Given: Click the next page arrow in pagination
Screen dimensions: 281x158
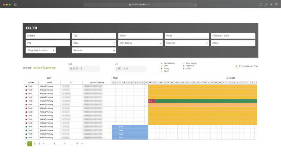Looking at the screenshot, I should 82,144.
